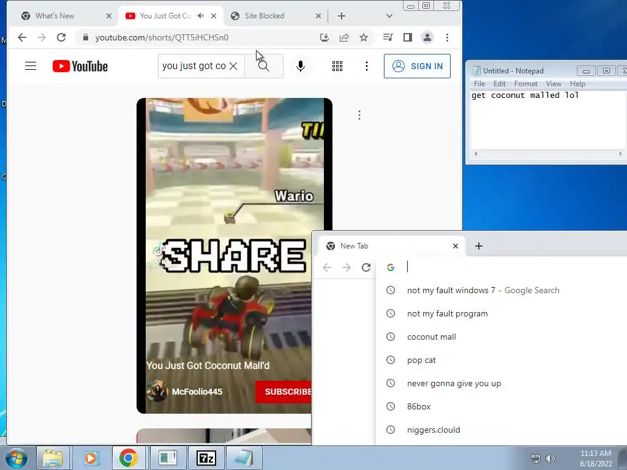
Task: Open the McFoolio445 channel avatar
Action: (x=157, y=391)
